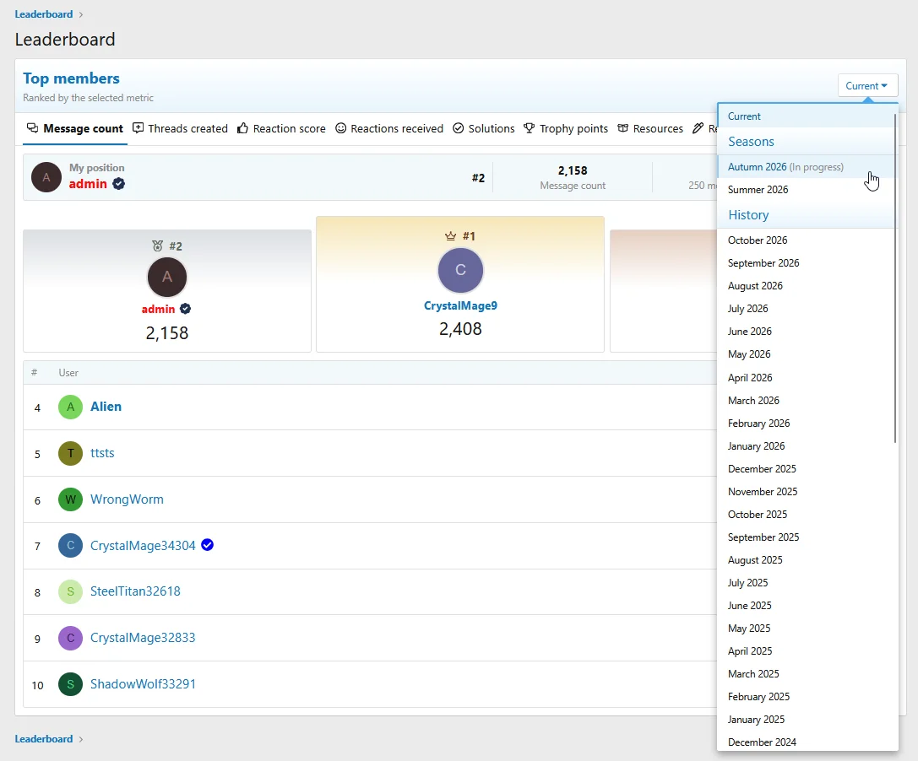Choose Autumn 2026 (In progress) season
The width and height of the screenshot is (918, 761).
(x=807, y=167)
